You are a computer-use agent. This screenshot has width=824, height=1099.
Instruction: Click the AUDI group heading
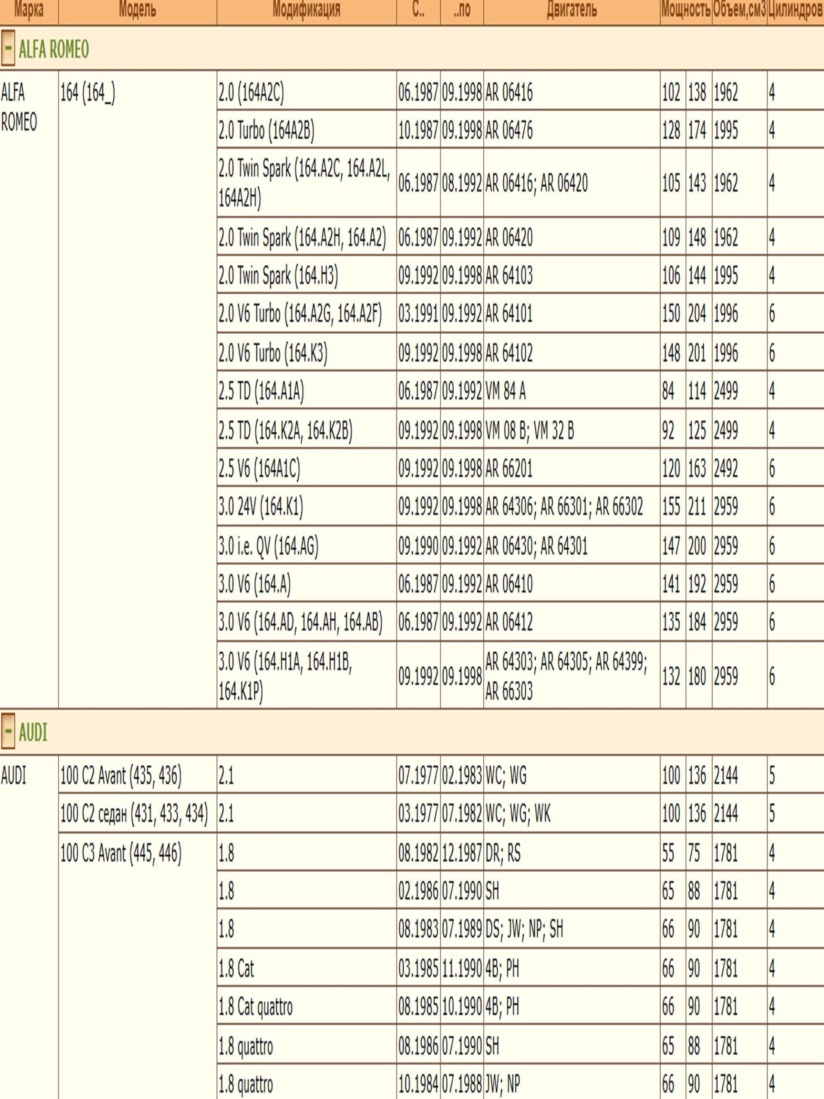pos(33,732)
